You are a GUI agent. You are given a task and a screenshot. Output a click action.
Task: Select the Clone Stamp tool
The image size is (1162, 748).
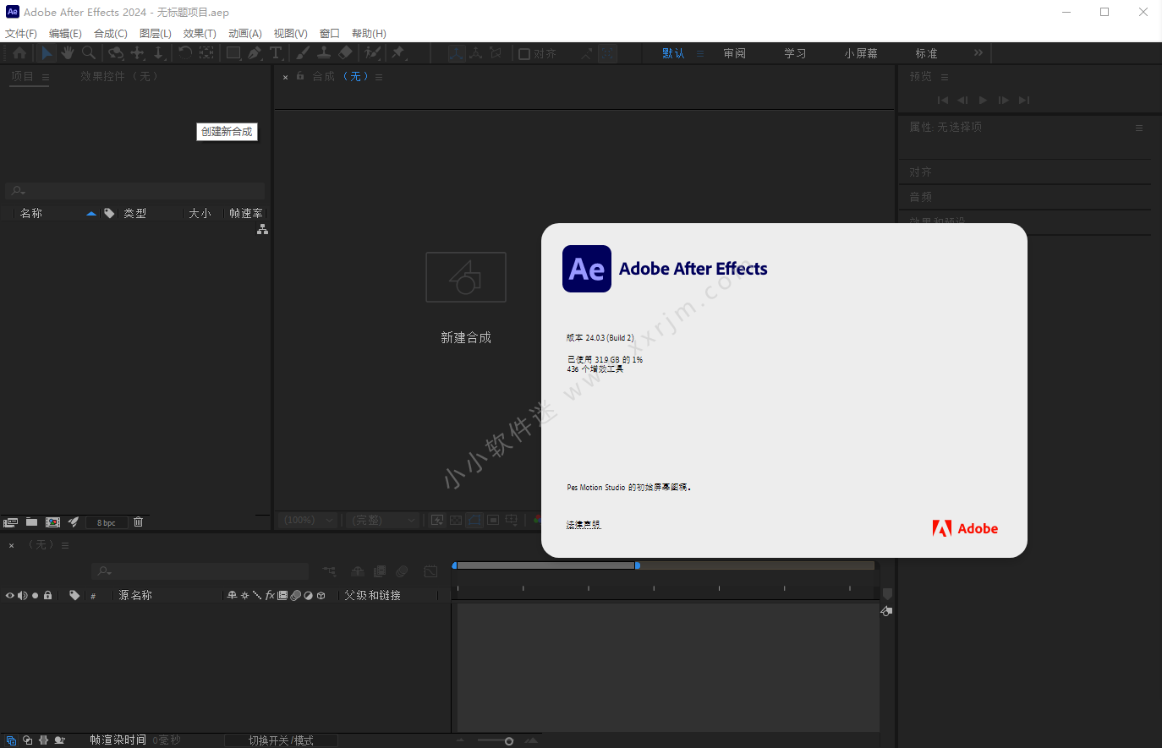[x=324, y=53]
